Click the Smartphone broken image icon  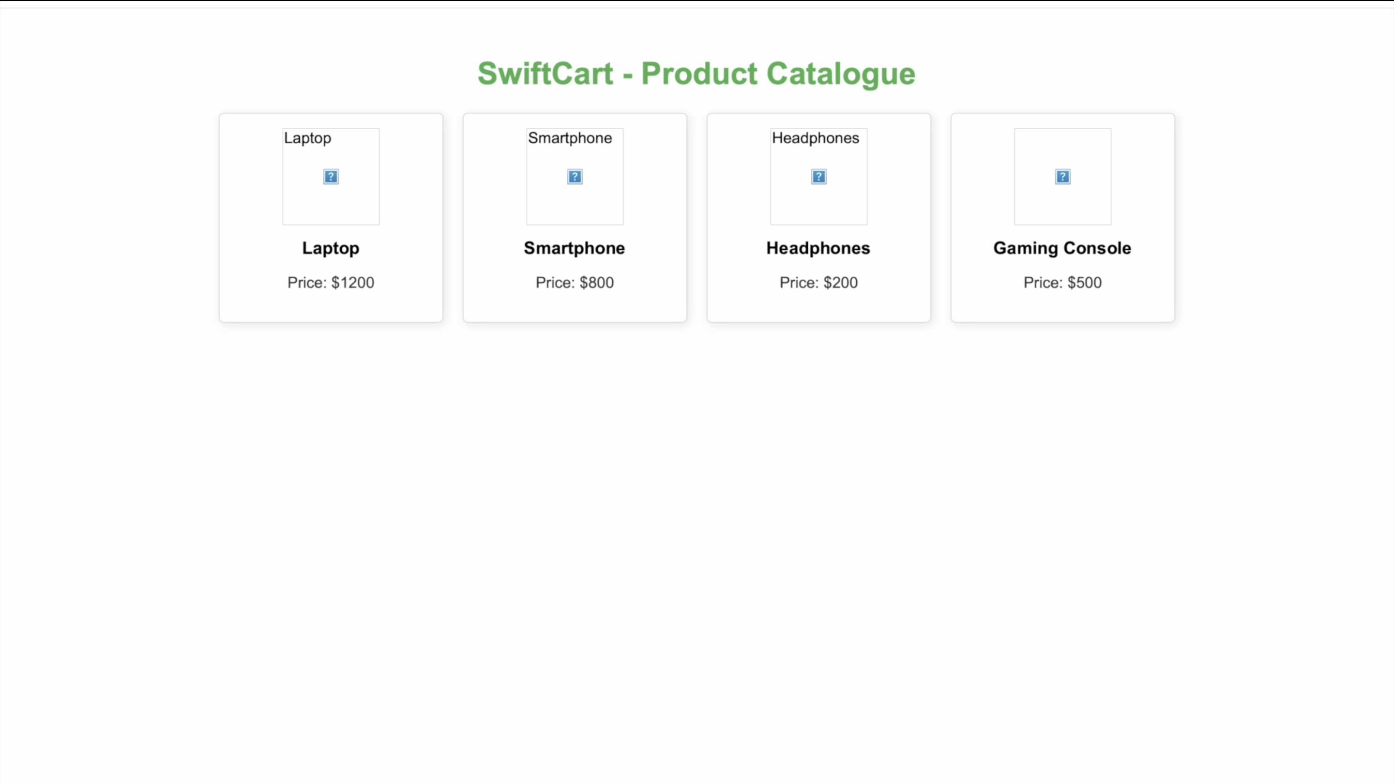[575, 177]
